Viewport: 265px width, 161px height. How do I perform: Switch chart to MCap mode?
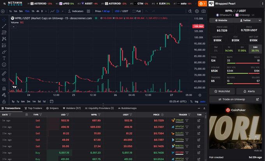(x=106, y=11)
